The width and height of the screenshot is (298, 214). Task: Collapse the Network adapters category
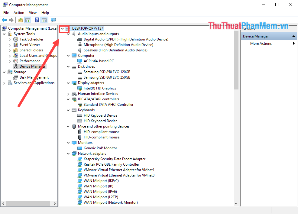[x=68, y=153]
